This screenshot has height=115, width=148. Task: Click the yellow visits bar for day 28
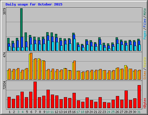125,72
